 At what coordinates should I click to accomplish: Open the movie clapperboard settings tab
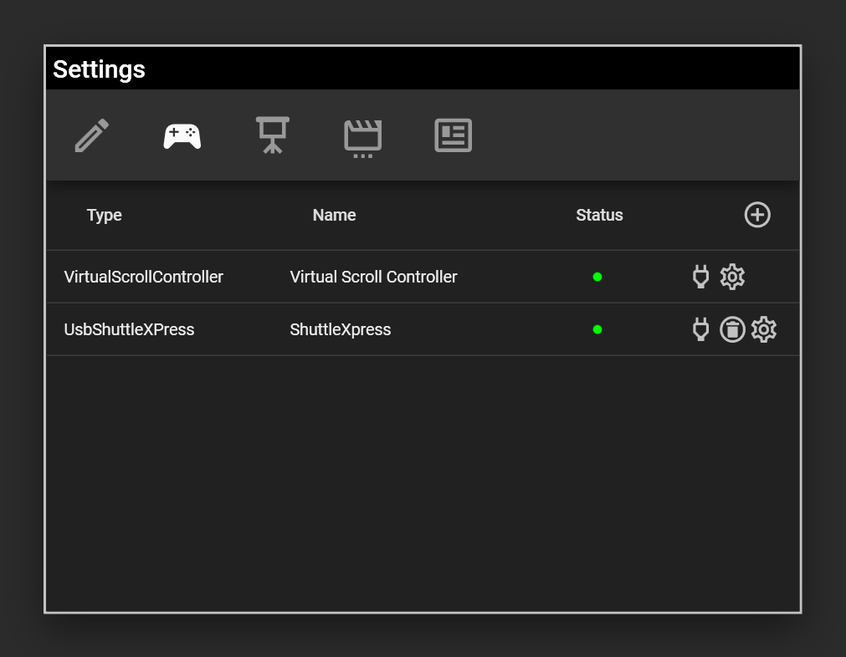click(x=362, y=137)
